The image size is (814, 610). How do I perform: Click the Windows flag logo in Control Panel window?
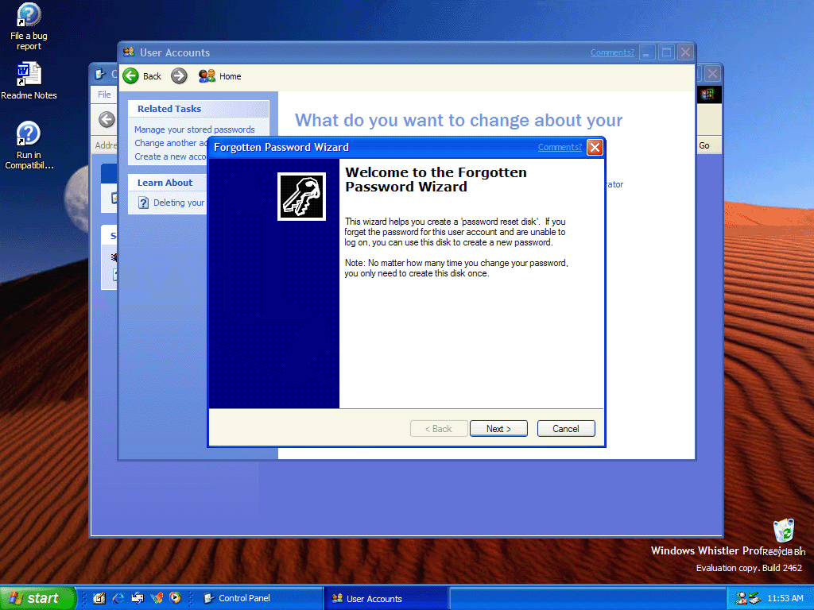[x=708, y=94]
